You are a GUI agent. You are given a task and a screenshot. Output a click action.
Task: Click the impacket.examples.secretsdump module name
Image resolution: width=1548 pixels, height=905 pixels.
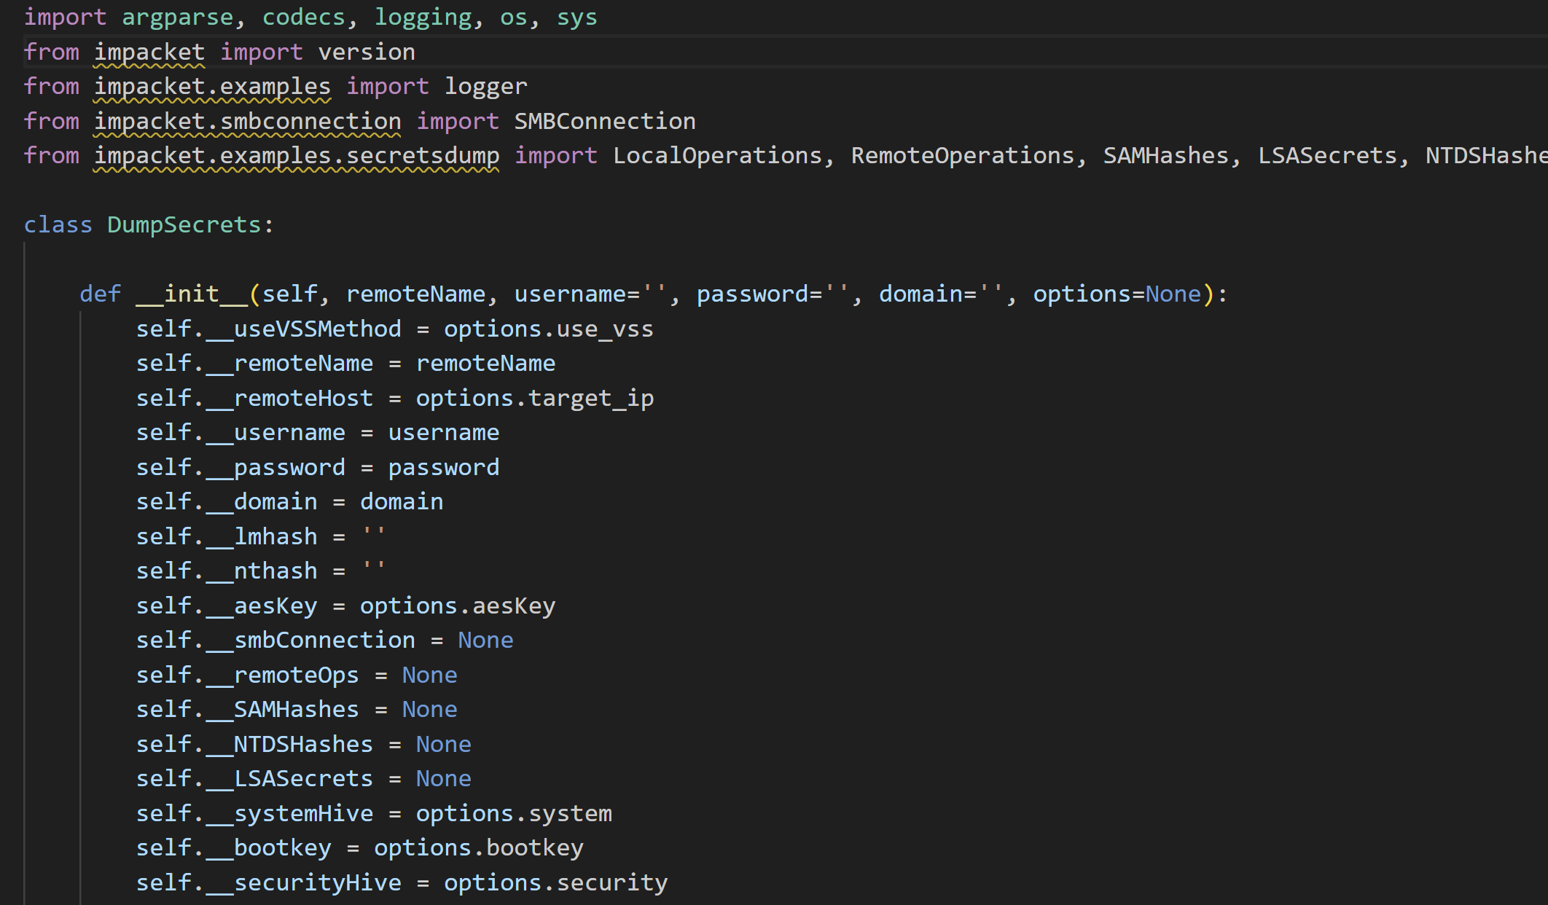click(x=297, y=156)
